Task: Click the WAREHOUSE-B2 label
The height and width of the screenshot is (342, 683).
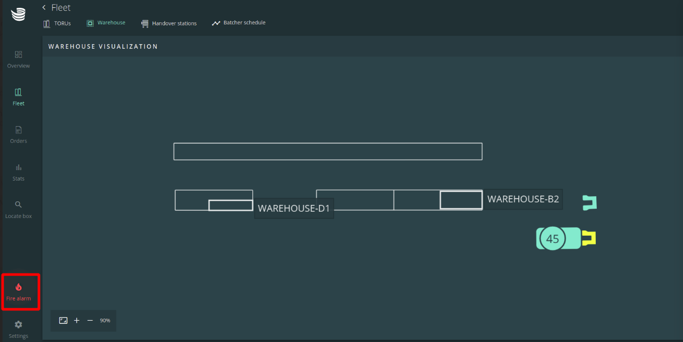Action: click(523, 199)
